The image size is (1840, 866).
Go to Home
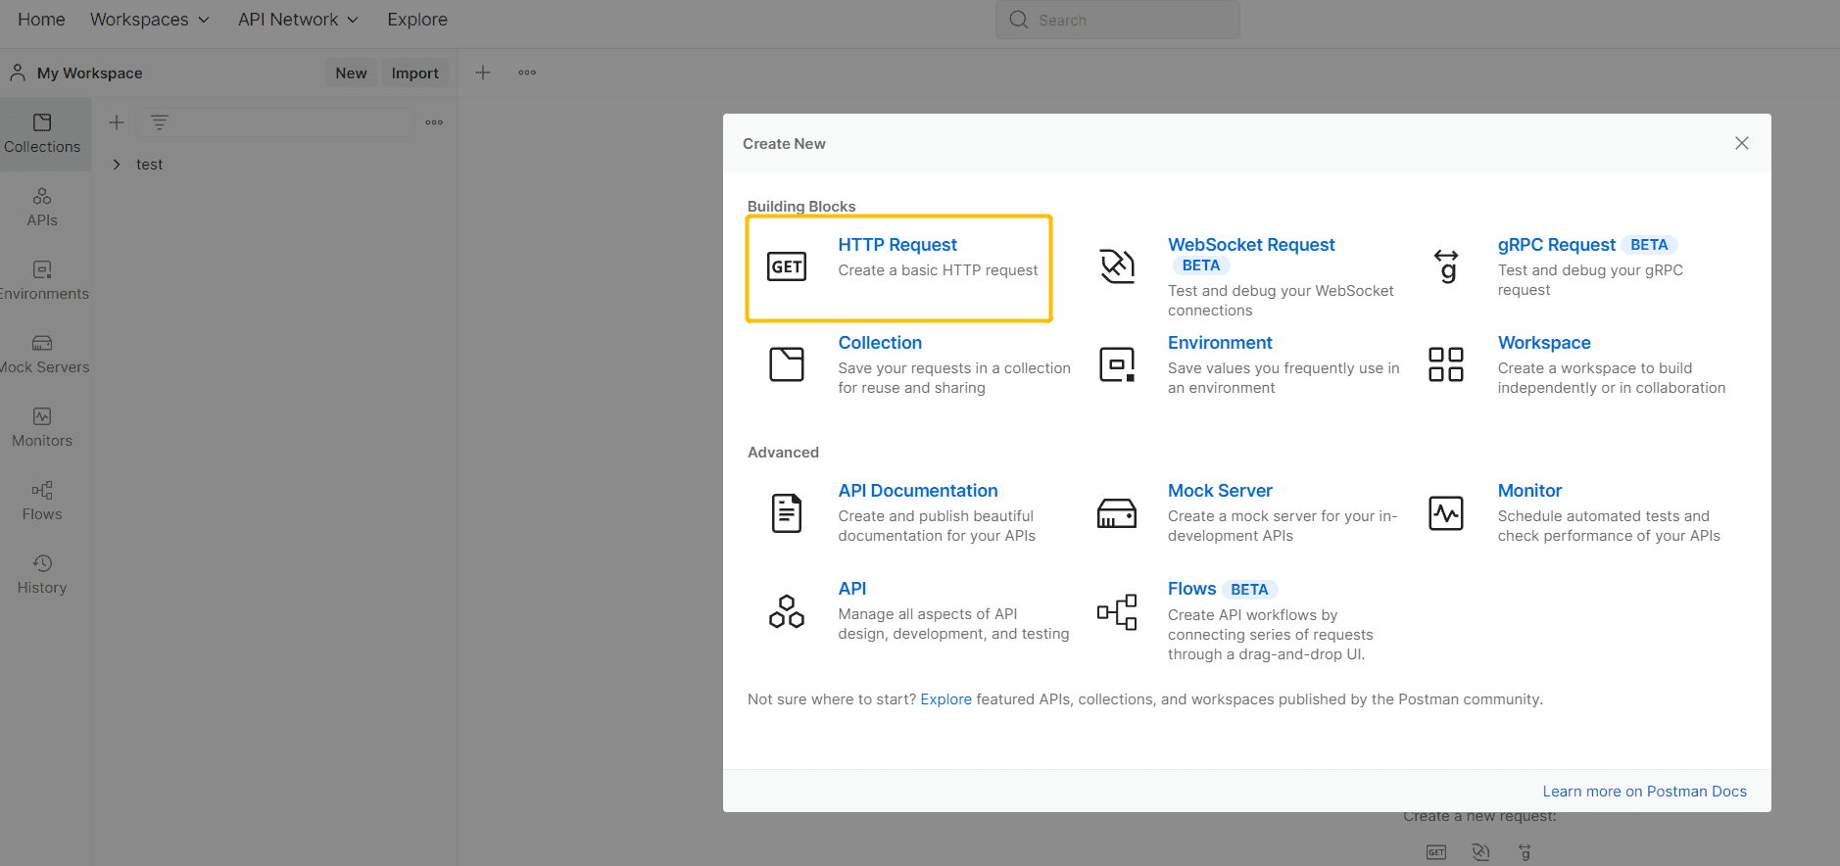coord(41,20)
